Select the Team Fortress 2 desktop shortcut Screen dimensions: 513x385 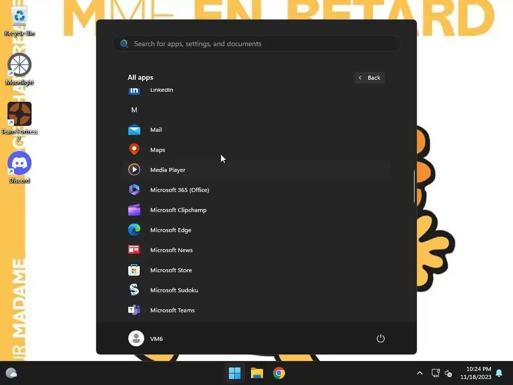pos(20,121)
